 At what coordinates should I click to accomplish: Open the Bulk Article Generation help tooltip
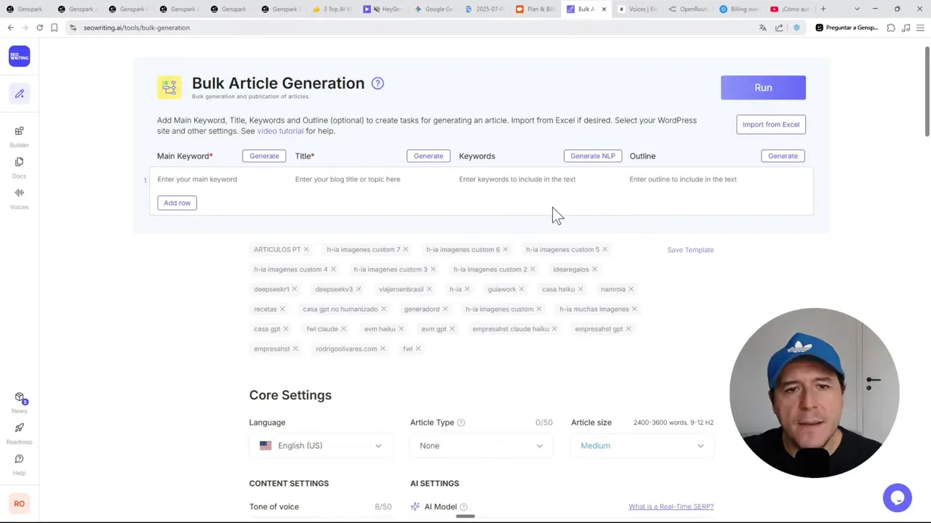(x=377, y=83)
